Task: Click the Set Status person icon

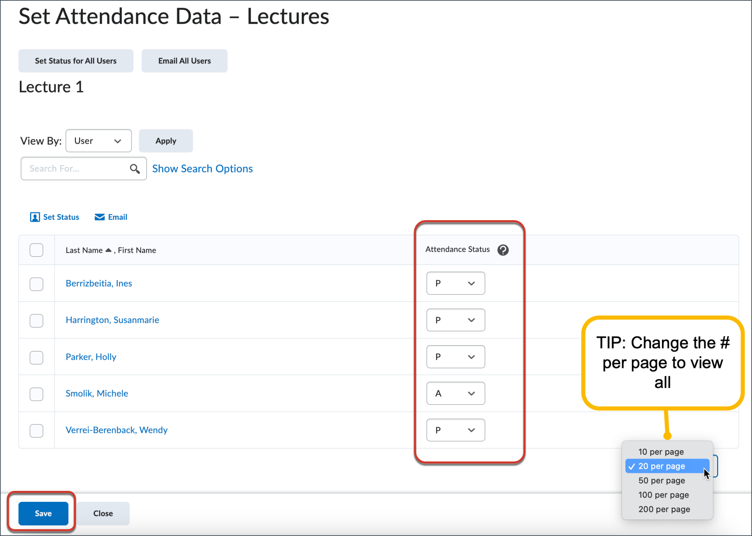Action: click(x=35, y=217)
